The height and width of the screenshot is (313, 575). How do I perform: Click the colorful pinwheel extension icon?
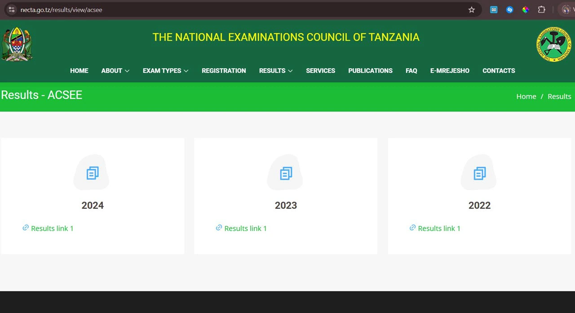tap(525, 9)
